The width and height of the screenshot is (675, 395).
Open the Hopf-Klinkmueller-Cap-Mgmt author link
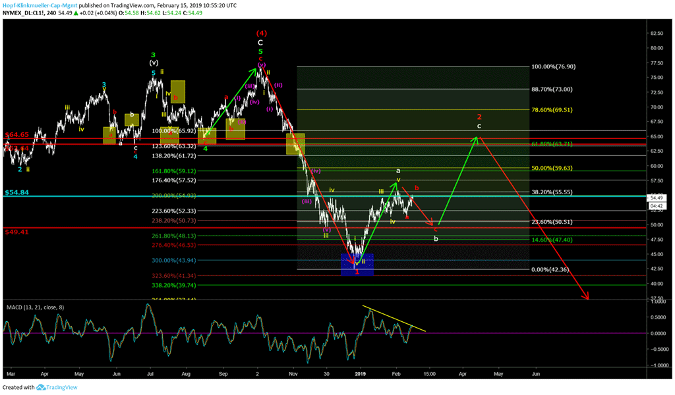pos(42,5)
